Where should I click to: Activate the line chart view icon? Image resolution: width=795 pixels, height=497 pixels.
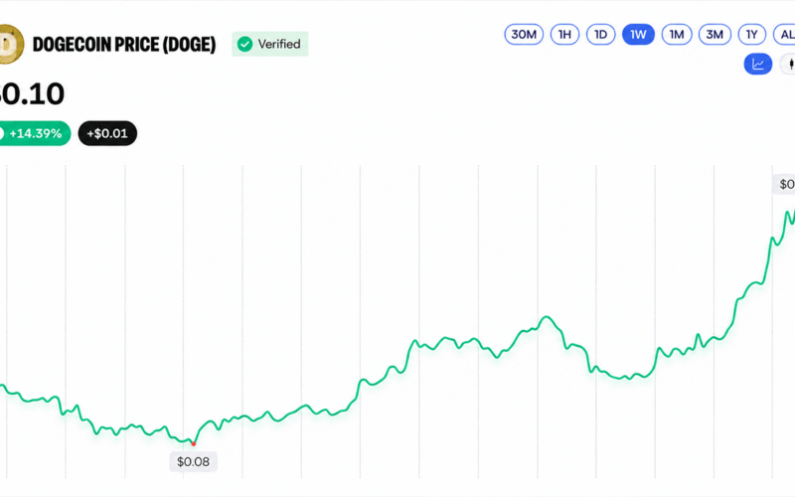pos(758,64)
